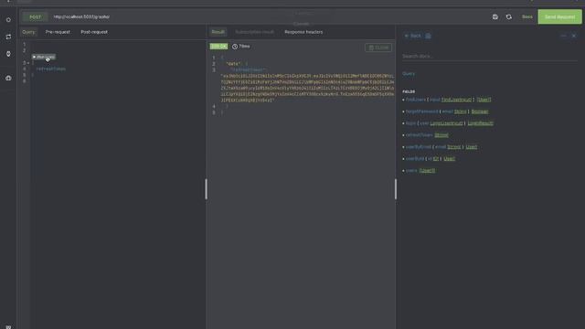Select the Result tab
The height and width of the screenshot is (329, 585).
pyautogui.click(x=218, y=32)
